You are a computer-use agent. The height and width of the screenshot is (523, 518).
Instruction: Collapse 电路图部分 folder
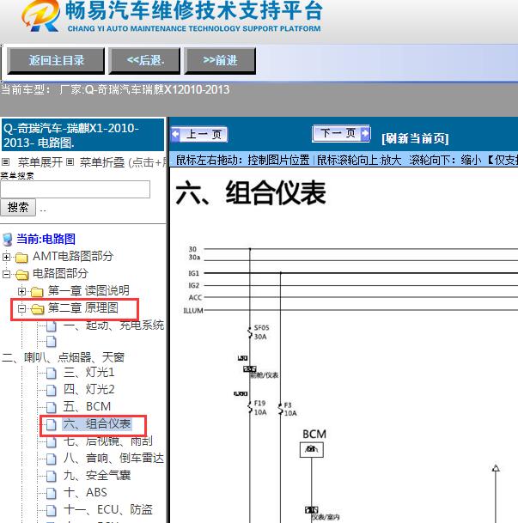[x=6, y=274]
